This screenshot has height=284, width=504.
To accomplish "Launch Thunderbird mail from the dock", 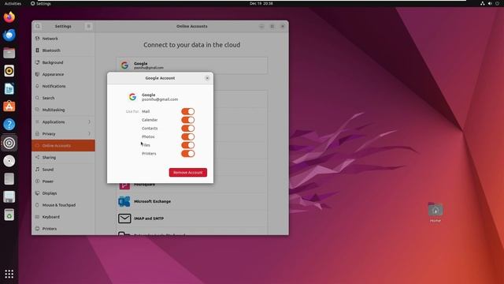I will (9, 35).
